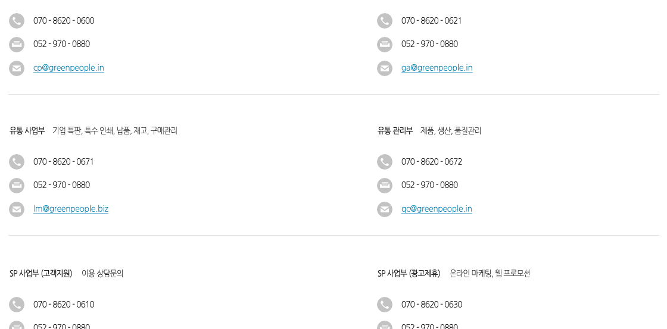Screen dimensions: 667x329
Task: Click the envelope icon beside ga@greenpeople.in
Action: (x=385, y=68)
